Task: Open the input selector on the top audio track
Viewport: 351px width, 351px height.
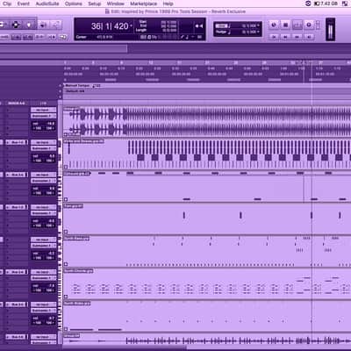Action: (x=44, y=110)
